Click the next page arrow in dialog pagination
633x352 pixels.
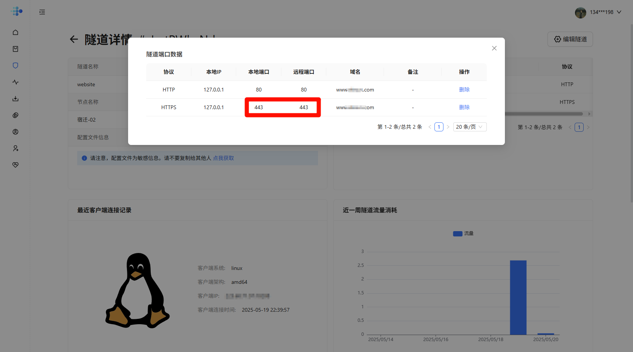click(x=448, y=127)
